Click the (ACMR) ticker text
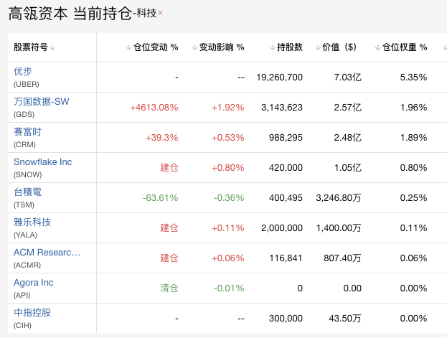 27,266
